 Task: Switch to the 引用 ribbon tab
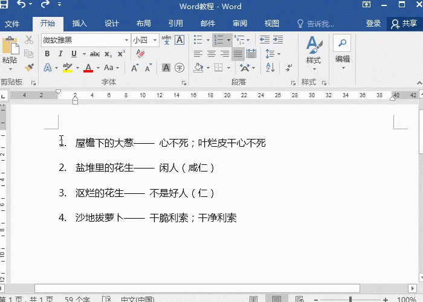176,24
